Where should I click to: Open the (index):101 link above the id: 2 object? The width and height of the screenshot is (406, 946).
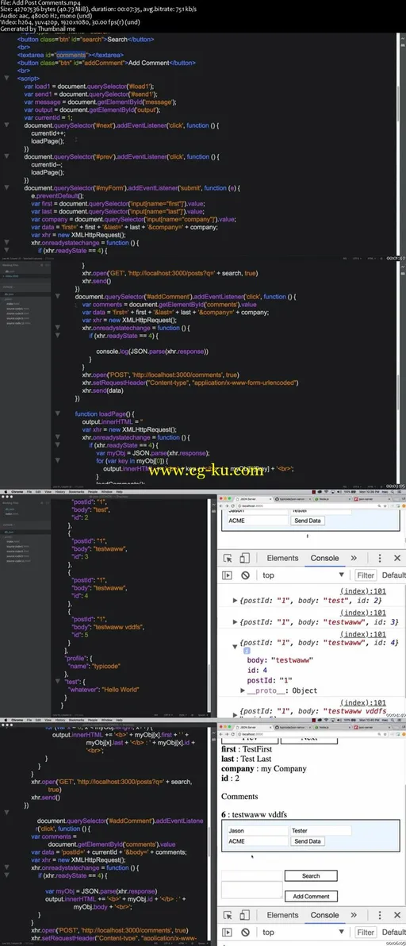(362, 593)
